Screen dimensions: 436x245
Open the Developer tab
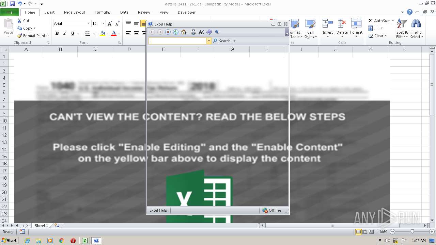187,12
